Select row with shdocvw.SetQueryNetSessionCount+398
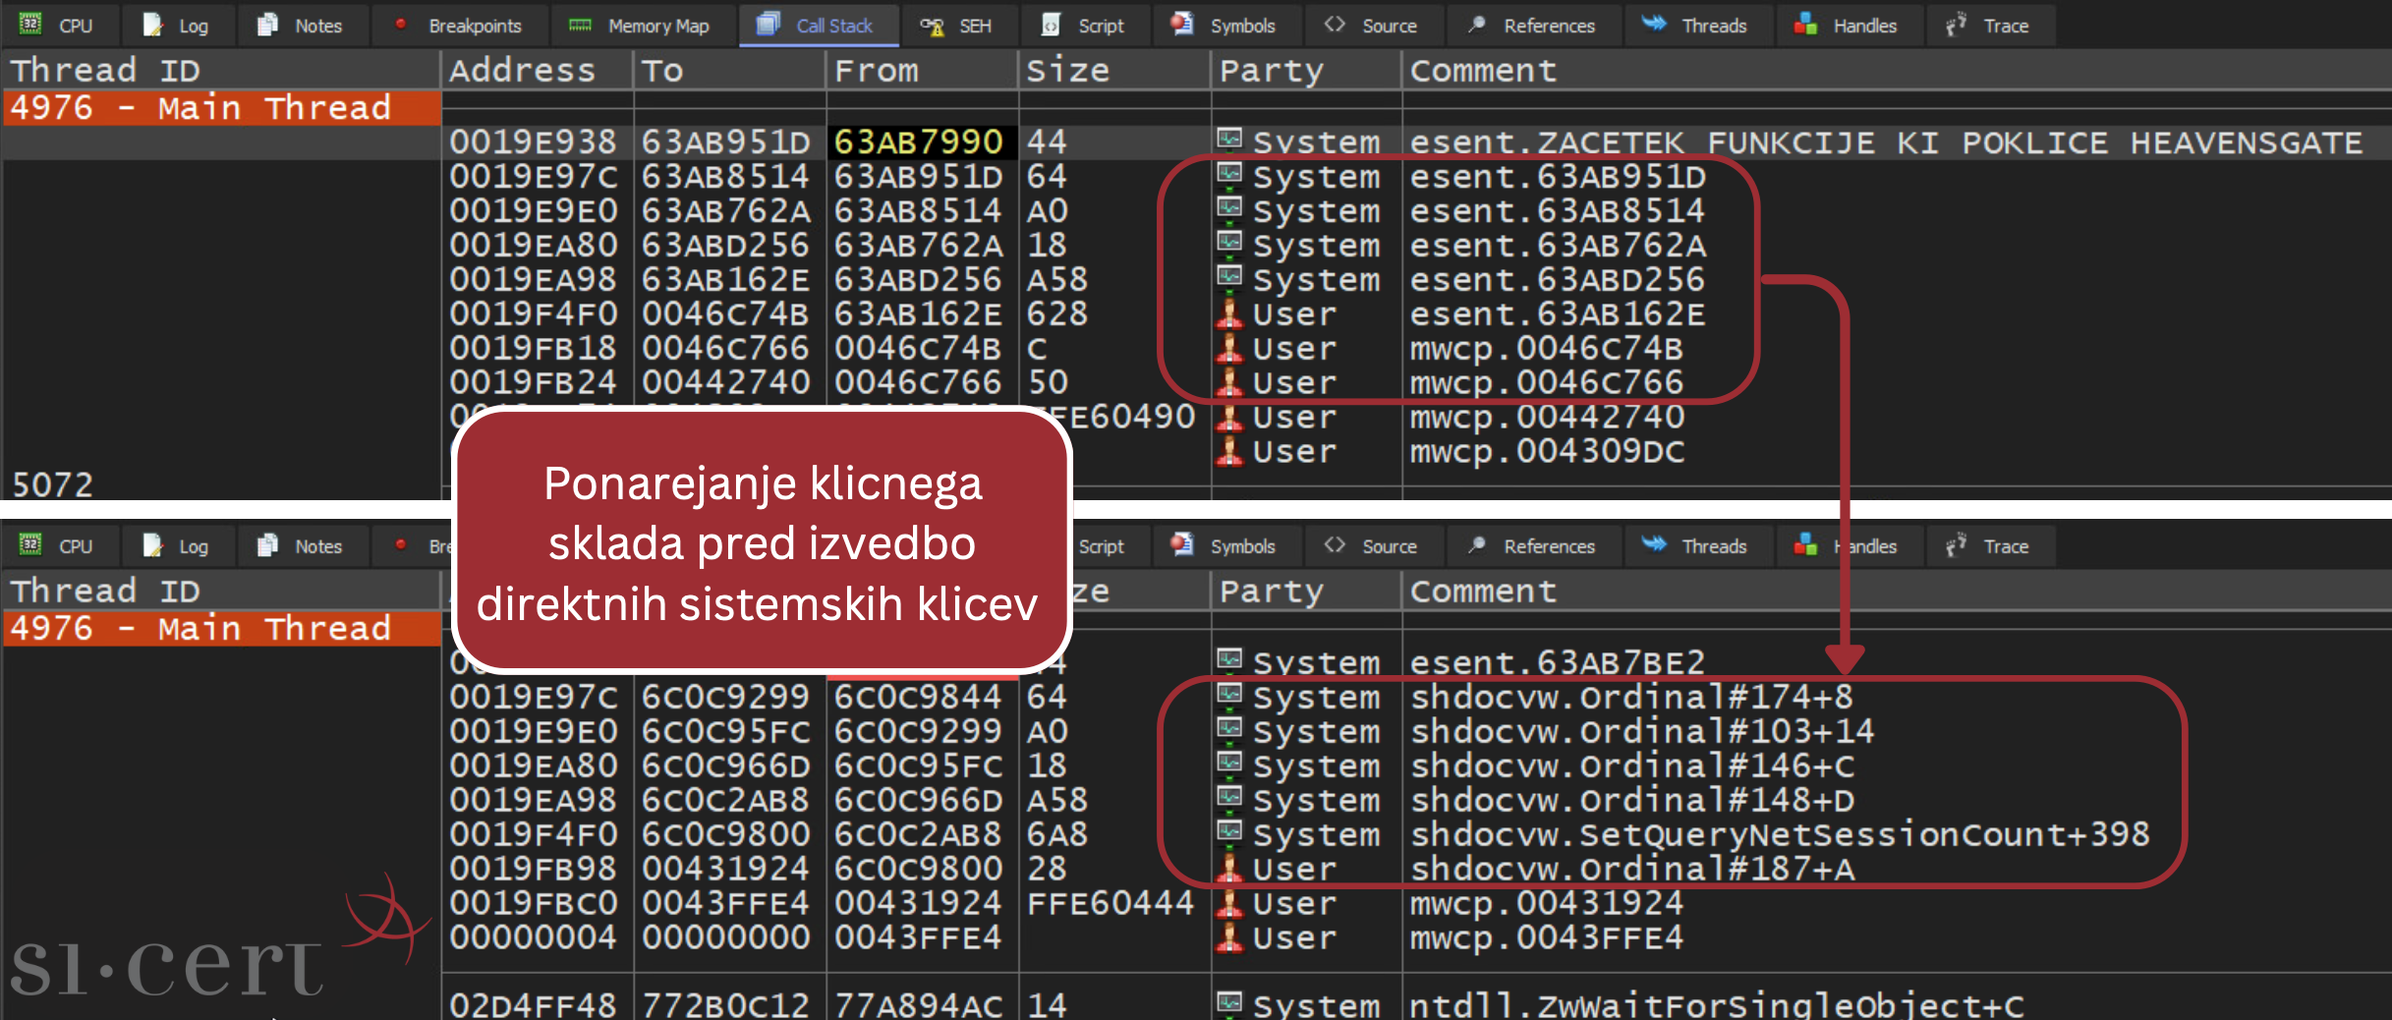Image resolution: width=2392 pixels, height=1020 pixels. (x=1779, y=834)
